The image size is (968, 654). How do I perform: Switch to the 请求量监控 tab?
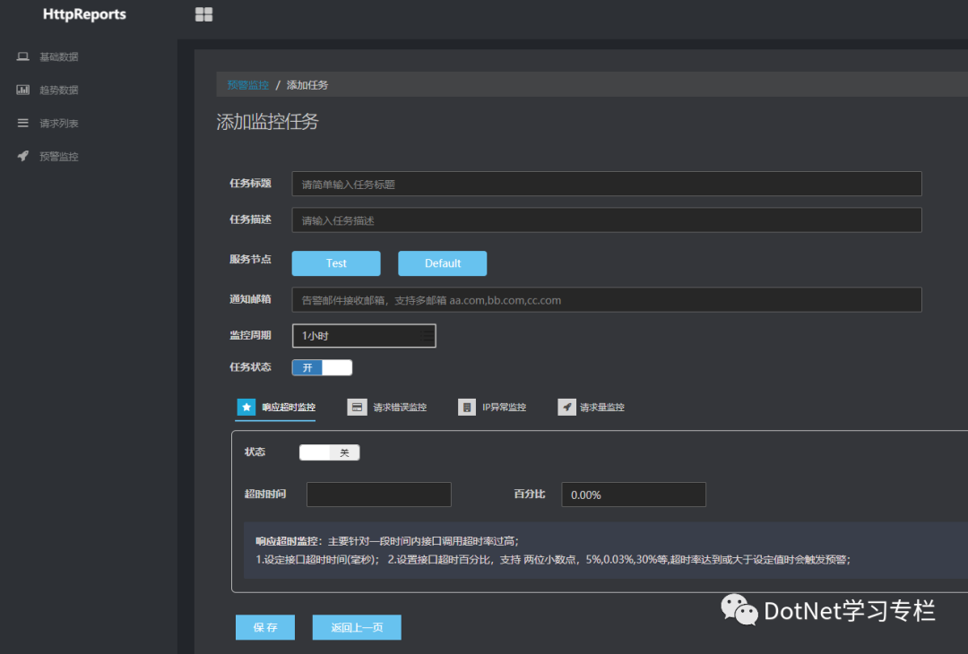click(x=591, y=408)
